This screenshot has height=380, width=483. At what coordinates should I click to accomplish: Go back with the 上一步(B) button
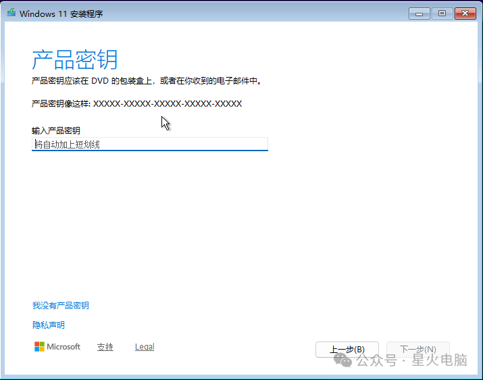347,350
